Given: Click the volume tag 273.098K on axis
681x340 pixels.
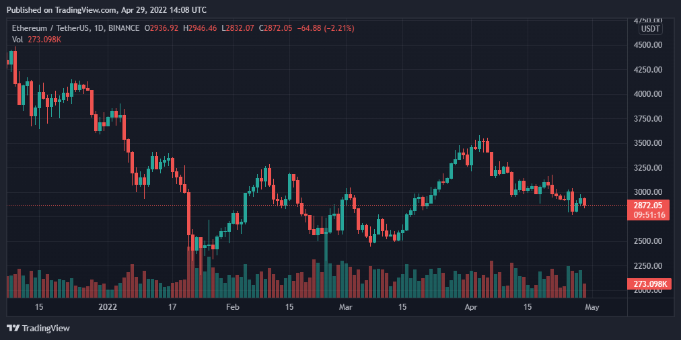Looking at the screenshot, I should click(x=650, y=284).
